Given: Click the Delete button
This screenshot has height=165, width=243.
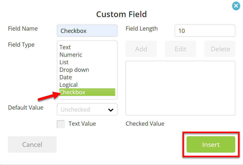Looking at the screenshot, I should tap(220, 49).
